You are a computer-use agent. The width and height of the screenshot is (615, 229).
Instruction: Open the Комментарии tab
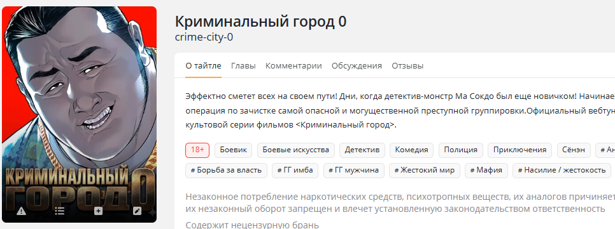pyautogui.click(x=293, y=65)
